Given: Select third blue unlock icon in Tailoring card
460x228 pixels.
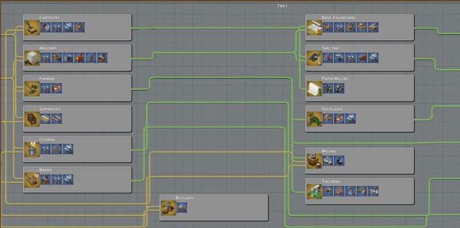Looking at the screenshot, I should (x=350, y=191).
